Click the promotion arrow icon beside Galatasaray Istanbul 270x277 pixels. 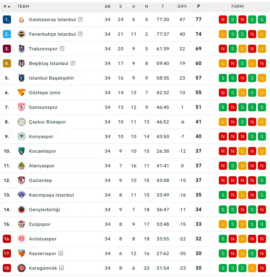pyautogui.click(x=80, y=19)
